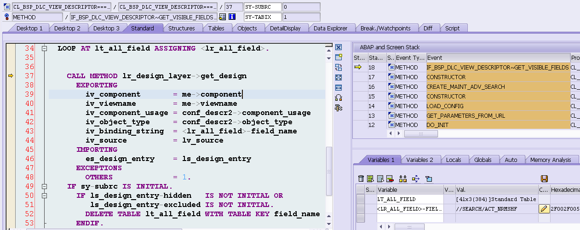The image size is (580, 230).
Task: Click stack event GET_PARAMETERS_FROM_URL
Action: (498, 115)
